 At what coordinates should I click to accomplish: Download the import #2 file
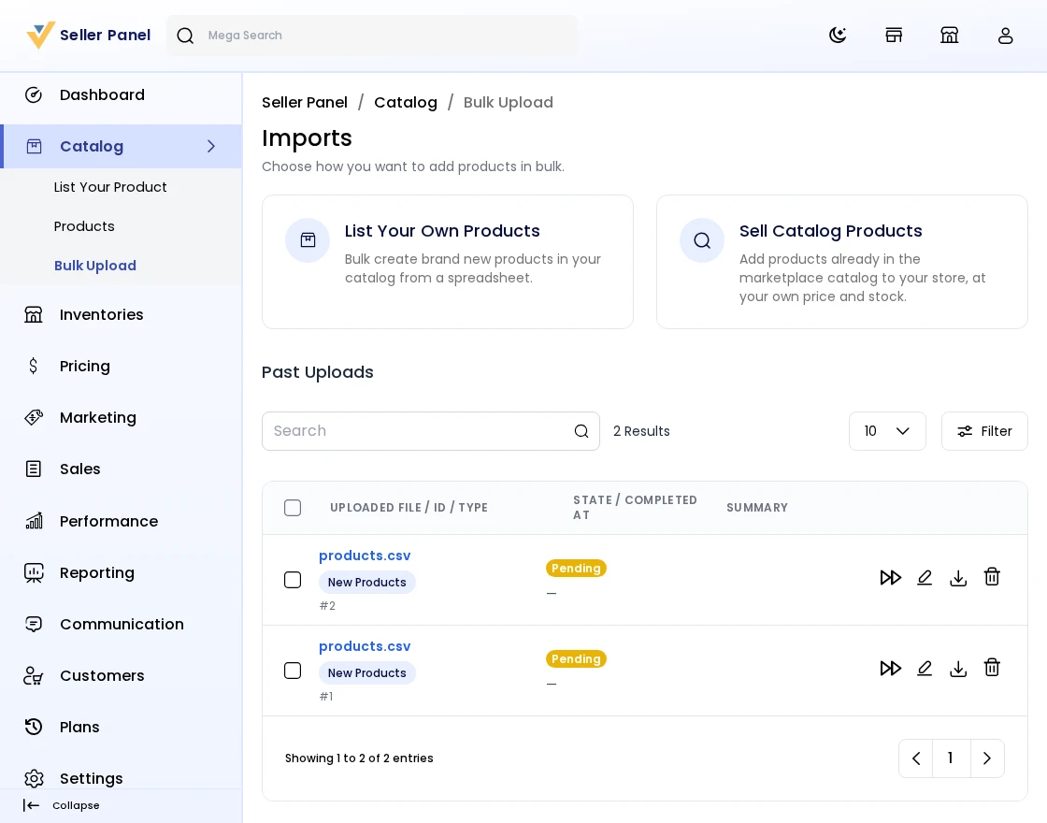coord(958,578)
